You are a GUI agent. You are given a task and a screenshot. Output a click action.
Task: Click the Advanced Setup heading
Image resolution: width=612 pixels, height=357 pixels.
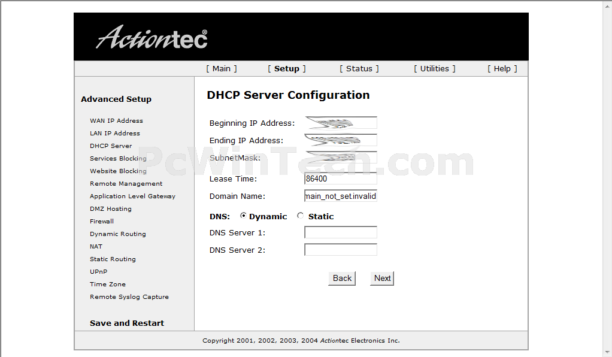(116, 99)
